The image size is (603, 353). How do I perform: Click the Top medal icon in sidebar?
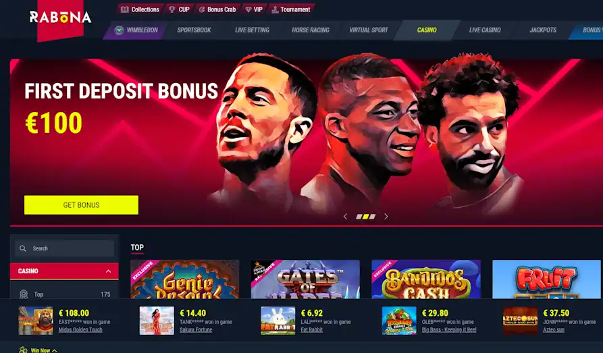pyautogui.click(x=24, y=294)
